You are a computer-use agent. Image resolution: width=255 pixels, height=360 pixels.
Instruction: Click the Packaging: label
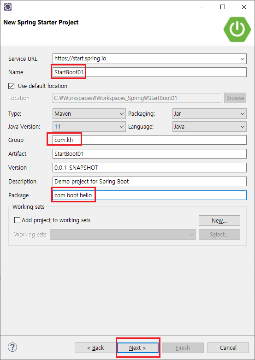pyautogui.click(x=142, y=114)
